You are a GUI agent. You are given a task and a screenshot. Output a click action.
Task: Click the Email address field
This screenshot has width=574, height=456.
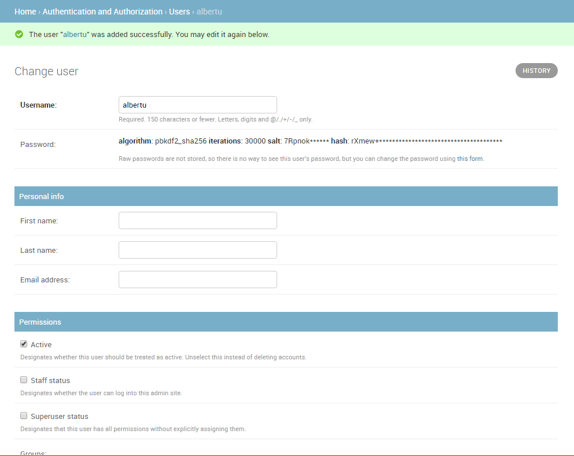tap(197, 279)
